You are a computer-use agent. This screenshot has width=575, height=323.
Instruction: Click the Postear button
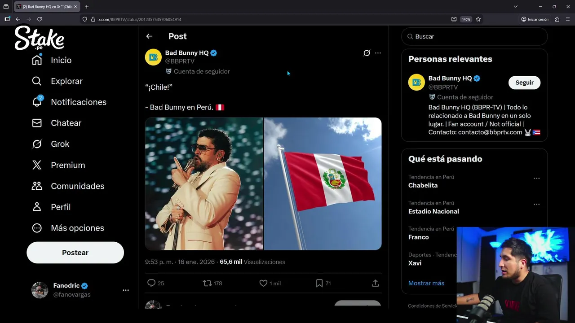coord(75,253)
